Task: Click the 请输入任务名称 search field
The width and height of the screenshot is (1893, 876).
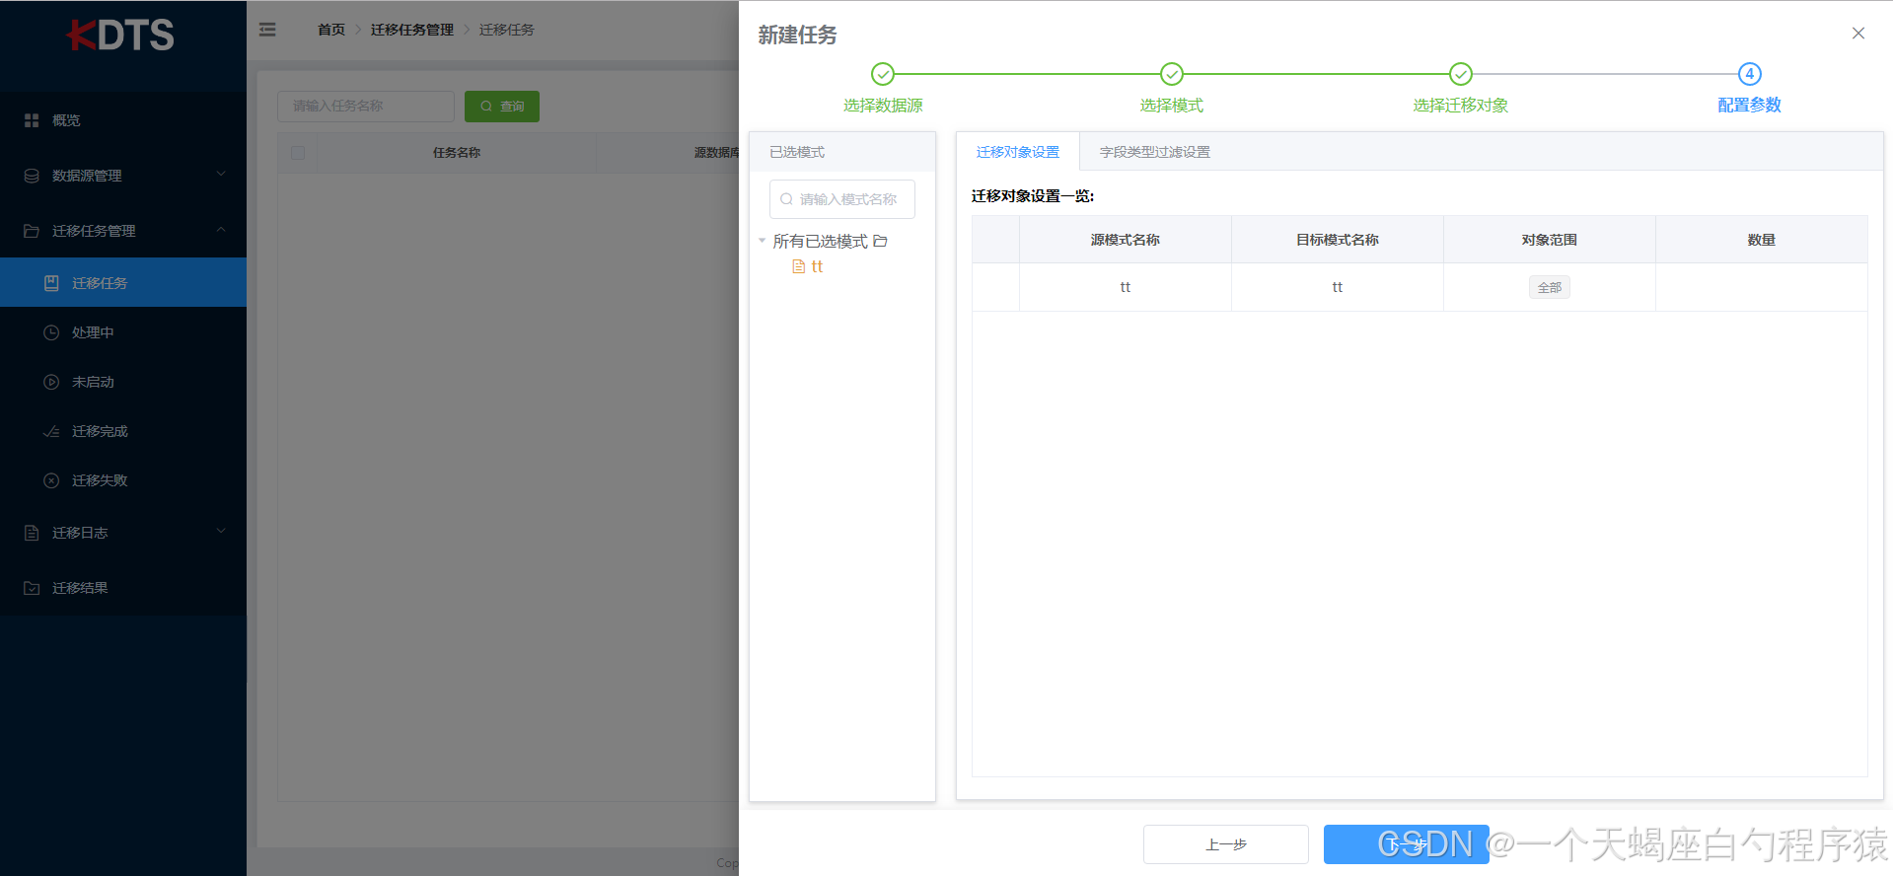Action: point(366,106)
